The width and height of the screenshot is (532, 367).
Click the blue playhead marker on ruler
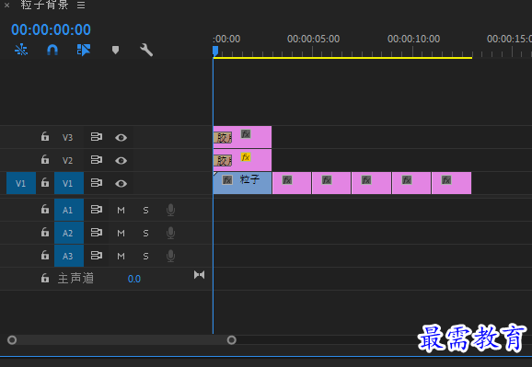(215, 51)
